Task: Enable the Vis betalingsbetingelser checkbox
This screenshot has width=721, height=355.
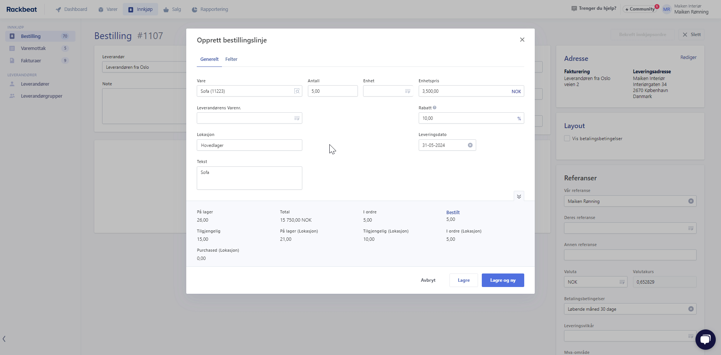Action: [567, 138]
